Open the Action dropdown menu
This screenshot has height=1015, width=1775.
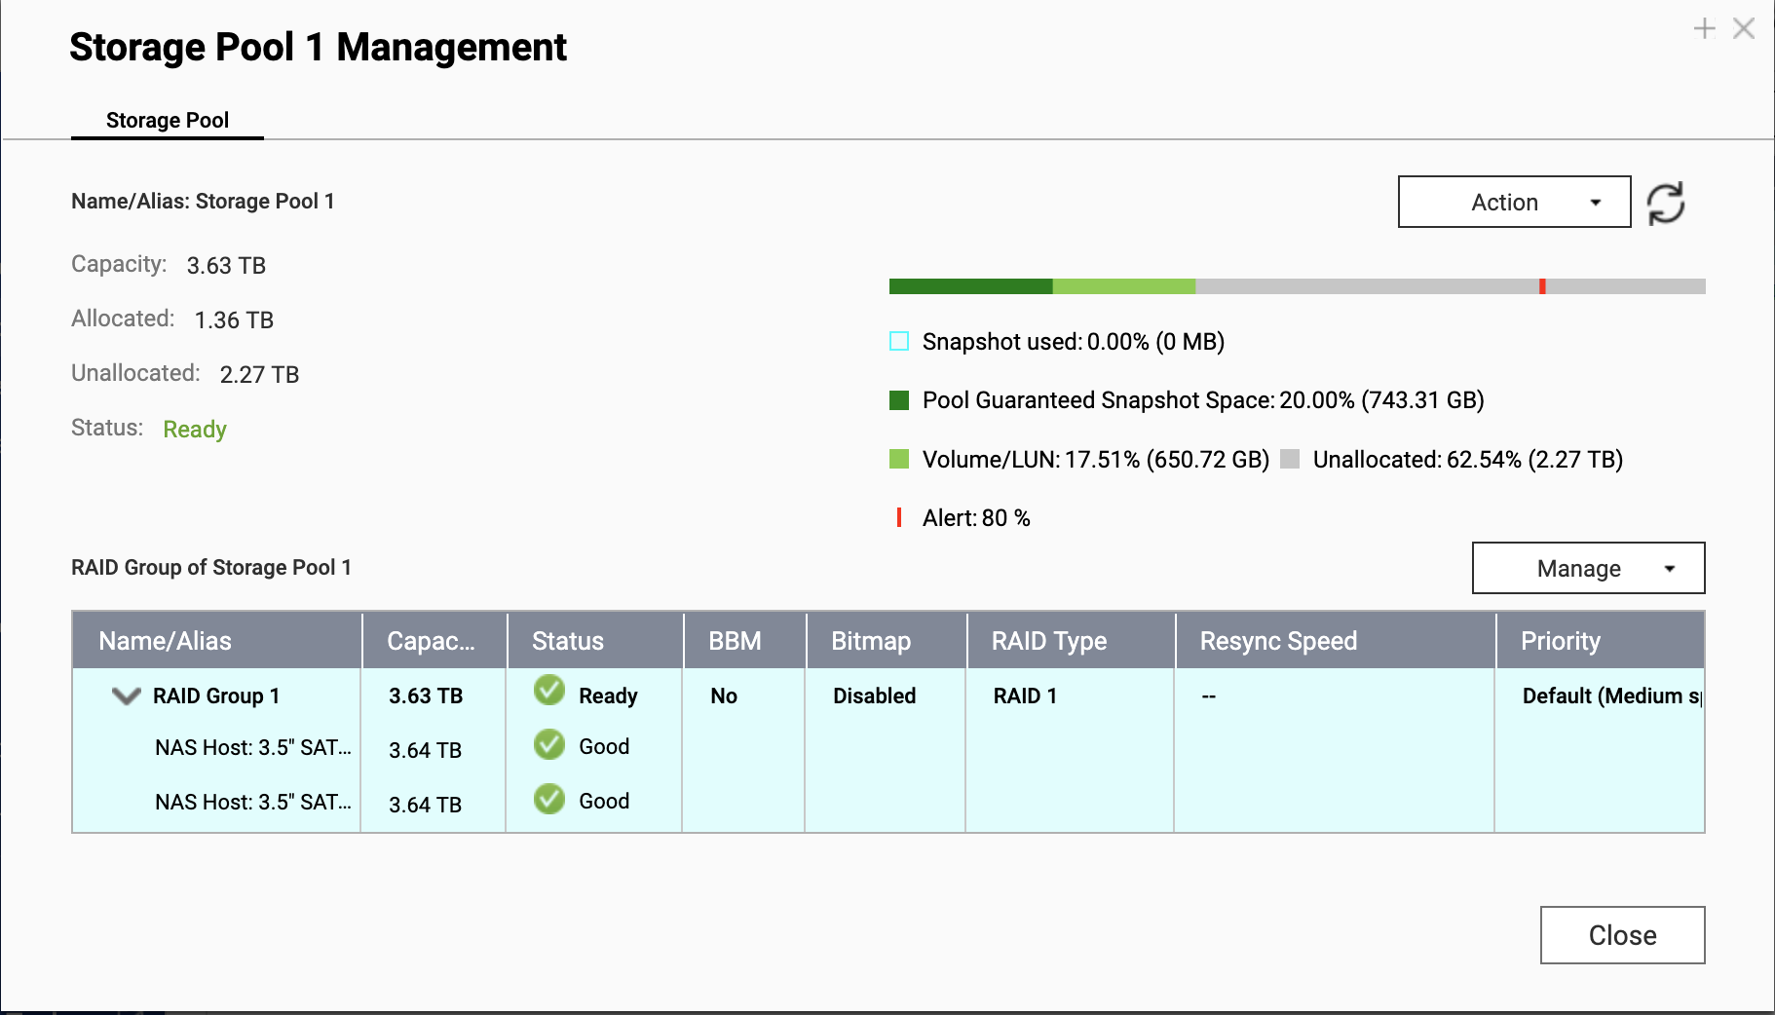[x=1514, y=202]
